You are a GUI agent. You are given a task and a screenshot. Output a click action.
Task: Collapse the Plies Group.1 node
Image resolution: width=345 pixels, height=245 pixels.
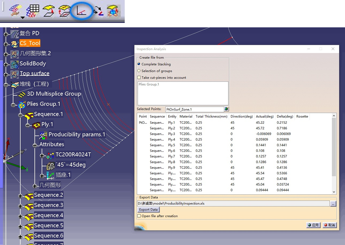13,105
